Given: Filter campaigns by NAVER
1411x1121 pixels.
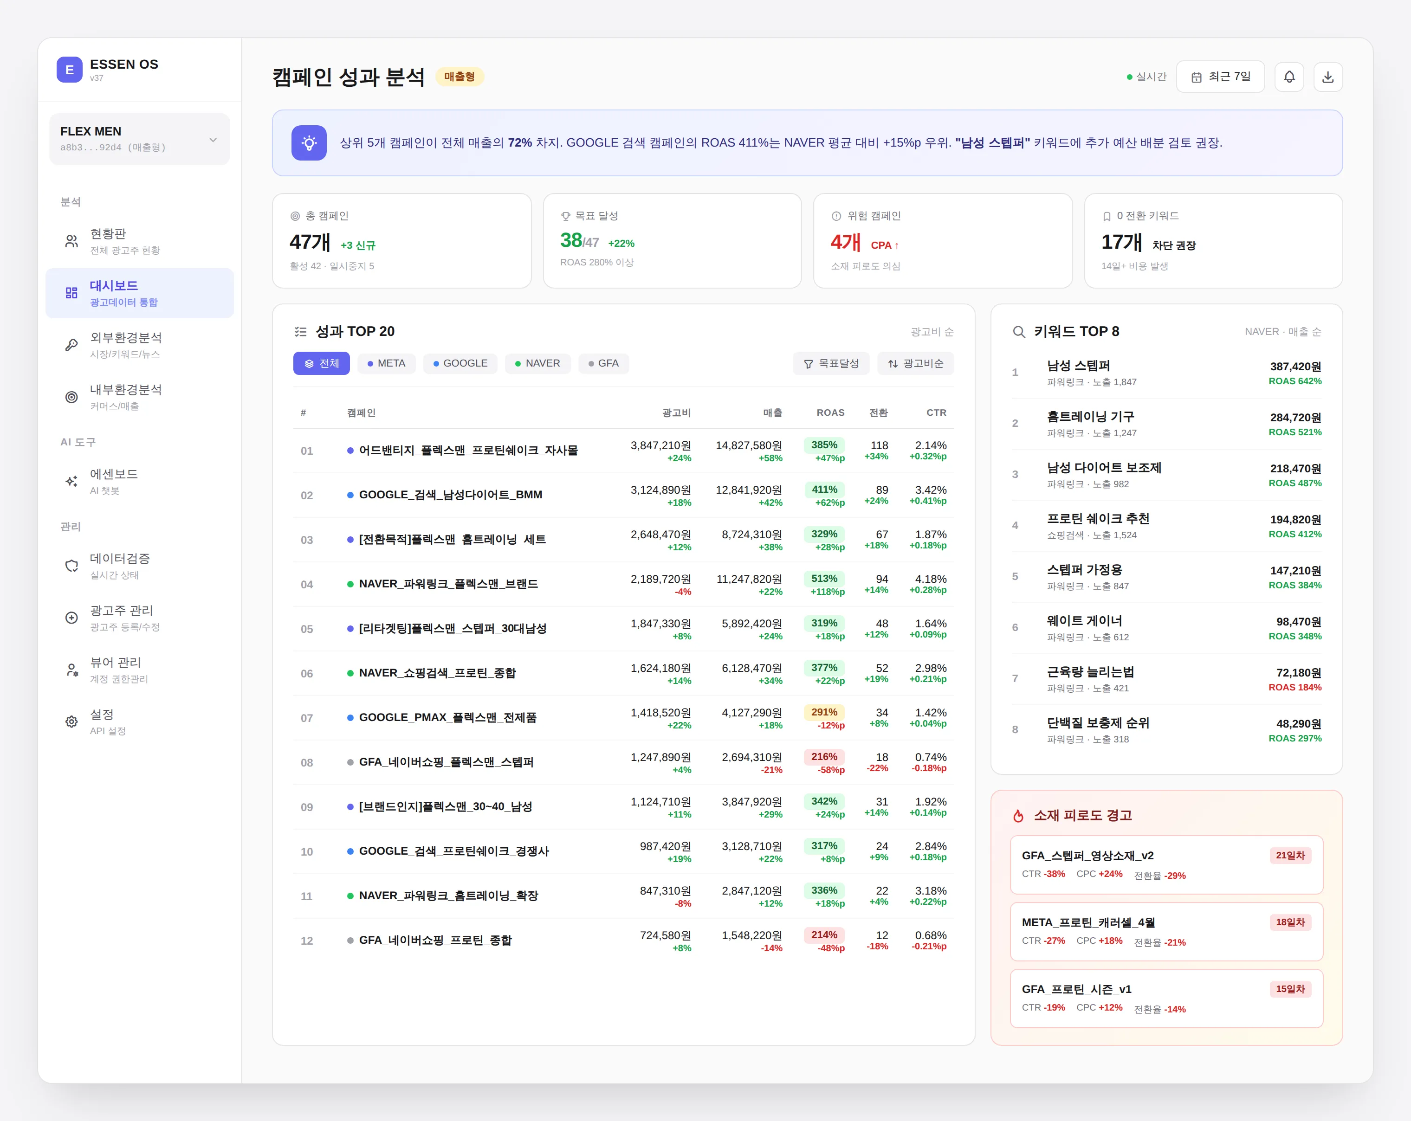Looking at the screenshot, I should 537,363.
